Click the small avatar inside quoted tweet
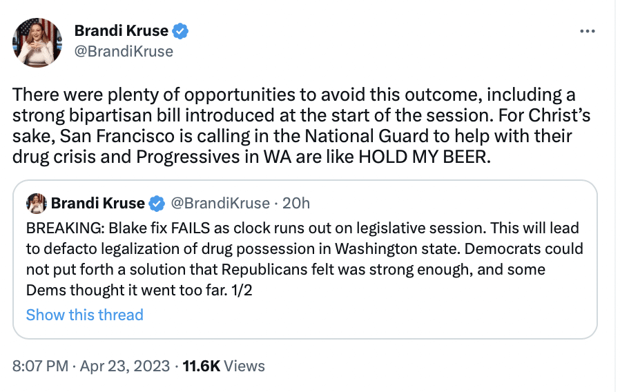Image resolution: width=620 pixels, height=392 pixels. tap(37, 203)
